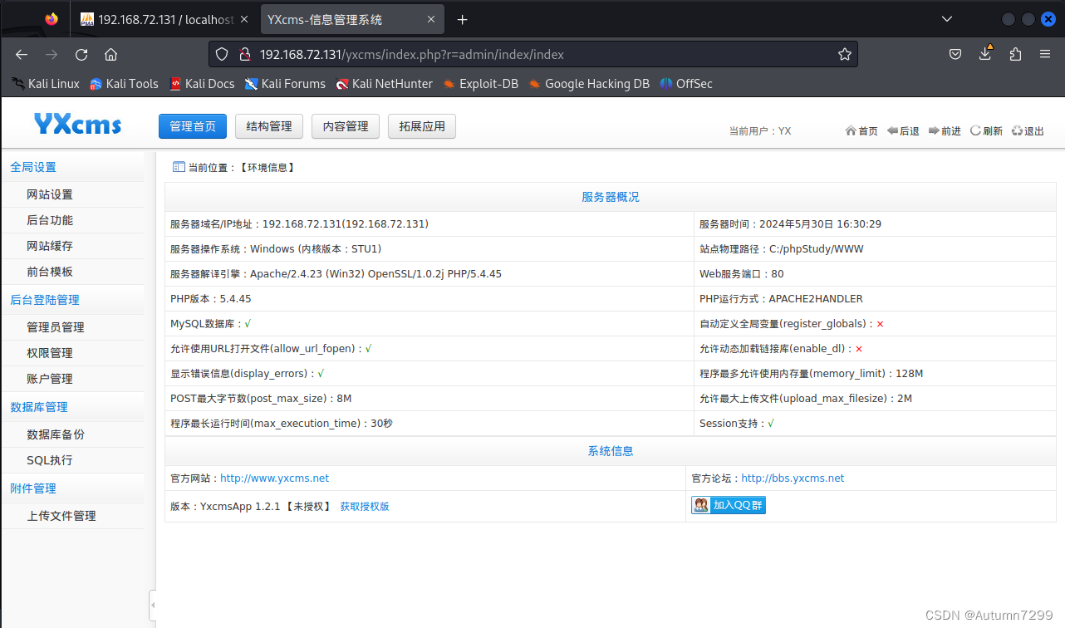Go back with the browser back arrow

22,55
